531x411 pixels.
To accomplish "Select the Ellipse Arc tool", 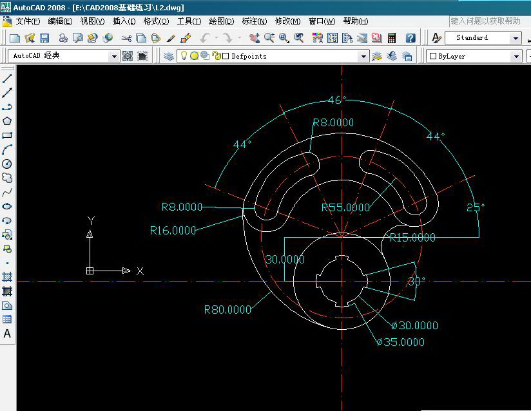I will coord(7,221).
